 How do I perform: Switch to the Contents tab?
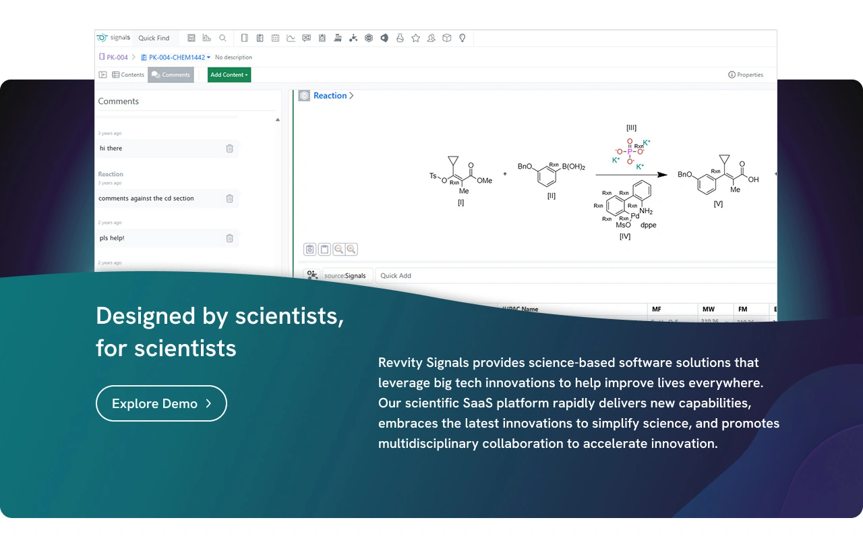point(128,75)
